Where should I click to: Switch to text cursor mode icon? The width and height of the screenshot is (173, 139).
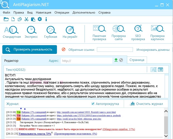pyautogui.click(x=154, y=69)
